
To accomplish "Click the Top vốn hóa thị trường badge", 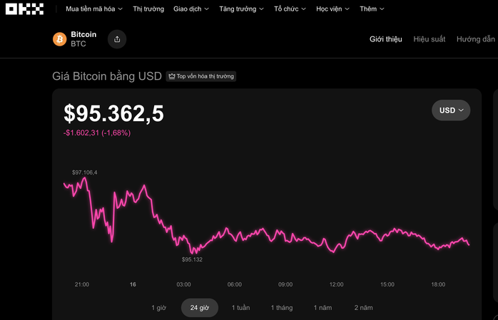I will coord(200,76).
